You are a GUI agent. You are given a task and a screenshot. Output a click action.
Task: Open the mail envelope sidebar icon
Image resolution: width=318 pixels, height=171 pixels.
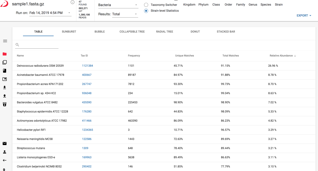coord(5,144)
